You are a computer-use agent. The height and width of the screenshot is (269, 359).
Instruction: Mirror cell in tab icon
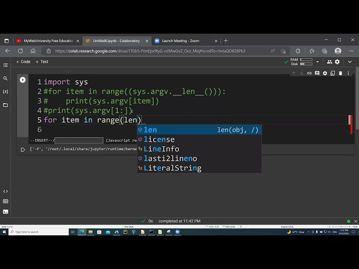(333, 73)
